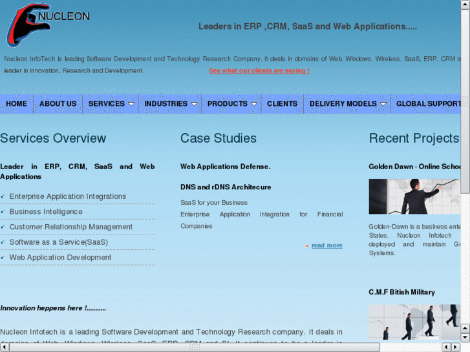Click horizontal scrollbar right arrow at far right
The width and height of the screenshot is (470, 352).
[x=456, y=347]
